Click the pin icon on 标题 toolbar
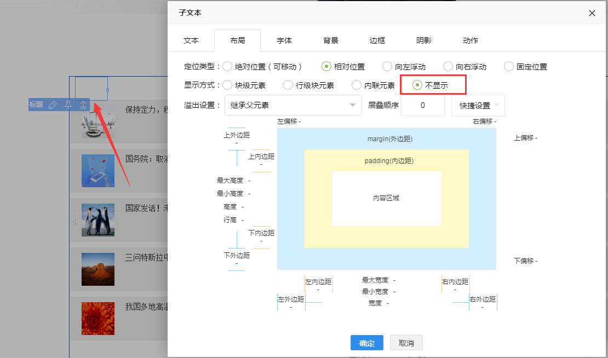 [68, 105]
